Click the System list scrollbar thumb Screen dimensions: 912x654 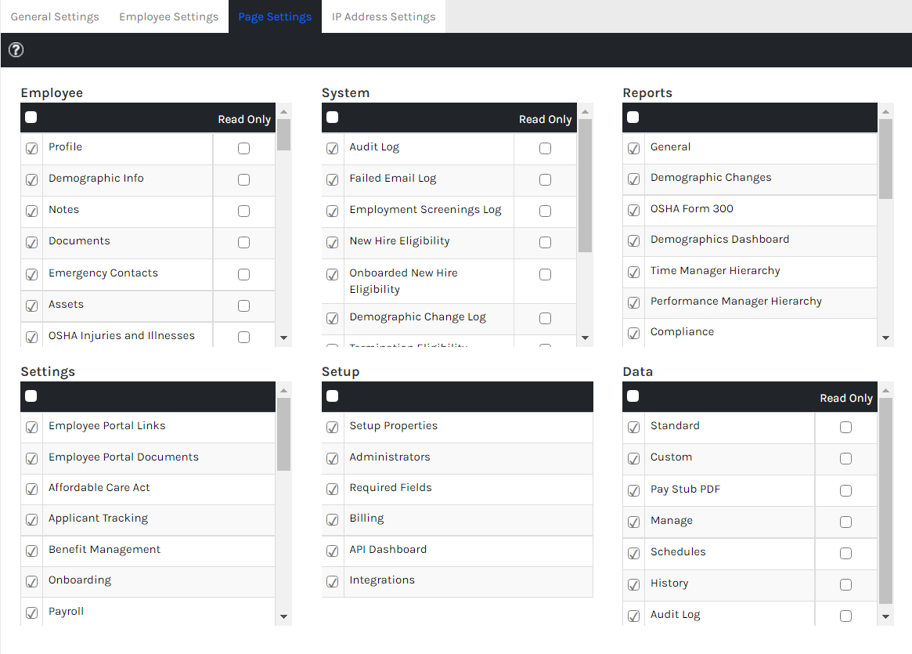coord(585,186)
